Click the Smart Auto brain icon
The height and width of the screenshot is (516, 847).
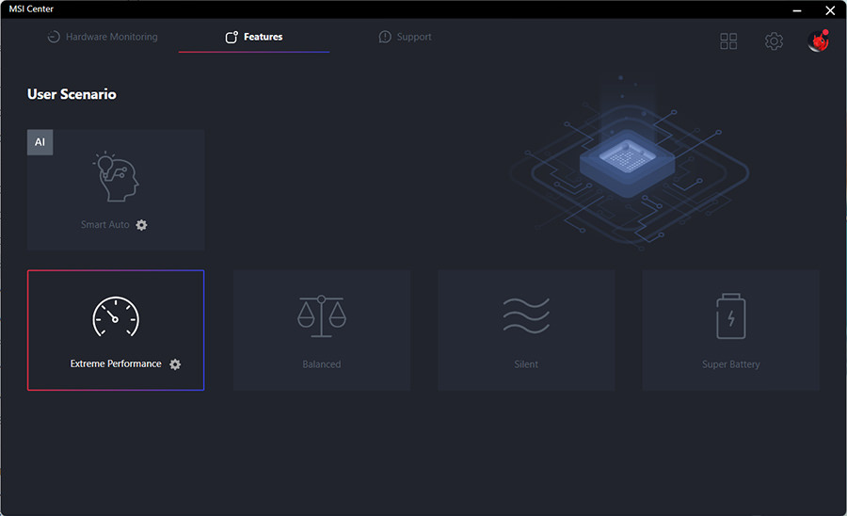[116, 177]
